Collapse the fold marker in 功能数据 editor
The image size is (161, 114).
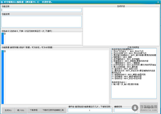5,52
